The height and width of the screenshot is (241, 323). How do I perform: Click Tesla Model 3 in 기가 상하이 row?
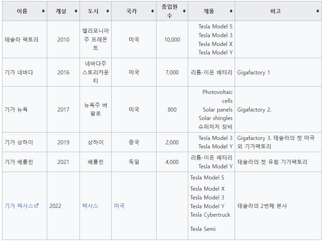(215, 138)
